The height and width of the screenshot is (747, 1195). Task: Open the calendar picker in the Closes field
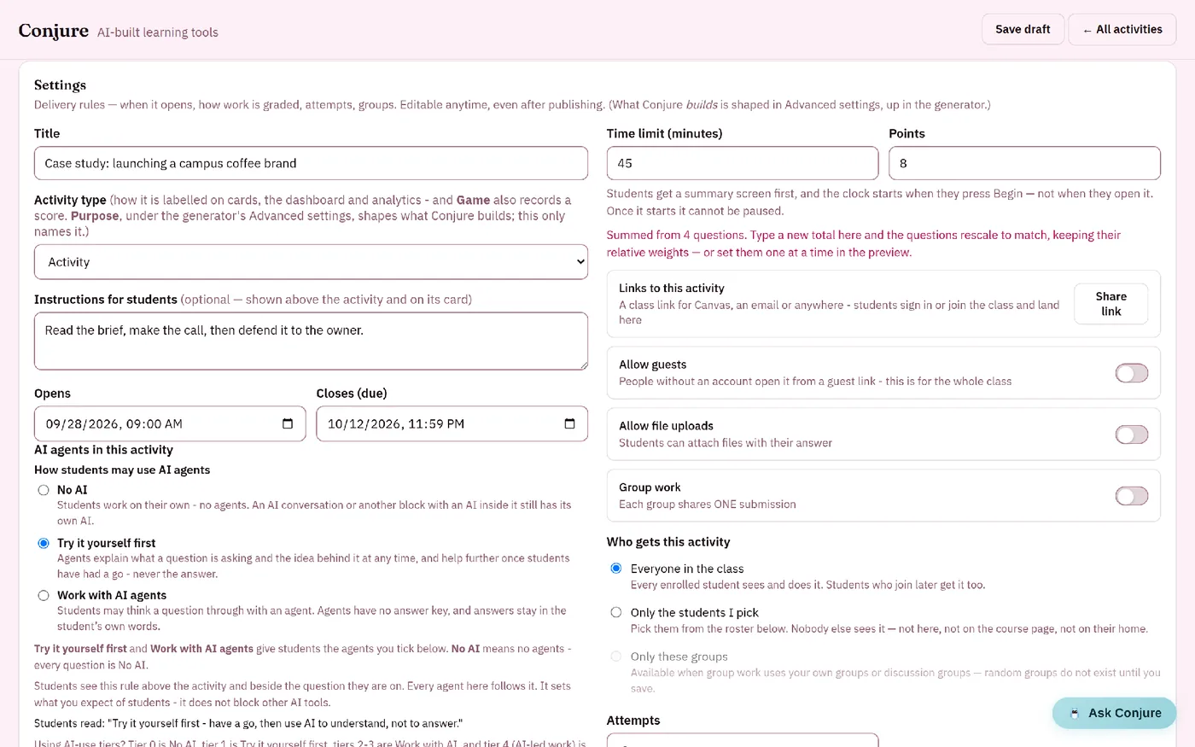(569, 424)
